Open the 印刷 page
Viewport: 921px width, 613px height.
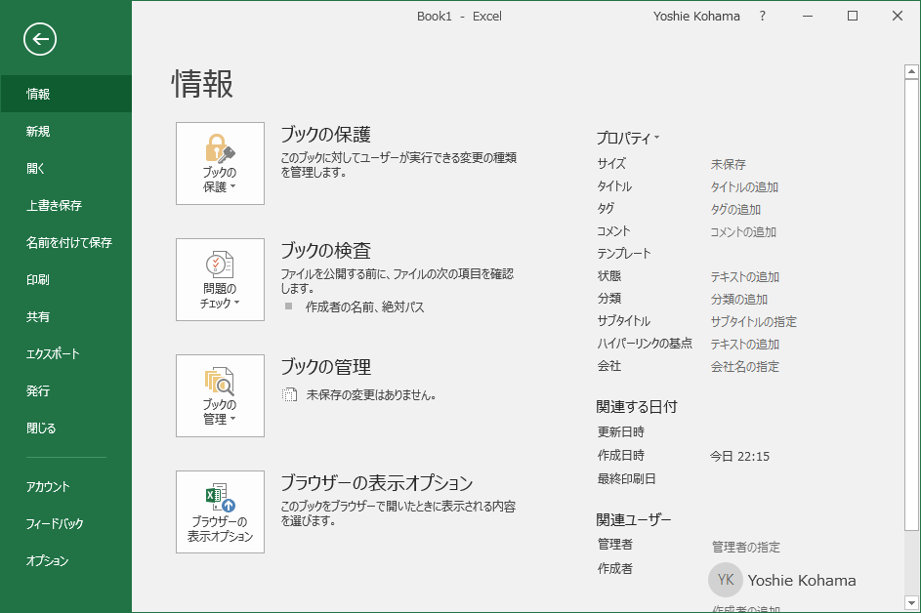[x=65, y=279]
